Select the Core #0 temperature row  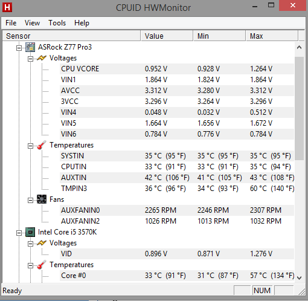coord(177,276)
